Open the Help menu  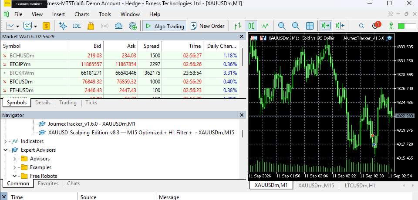(155, 14)
